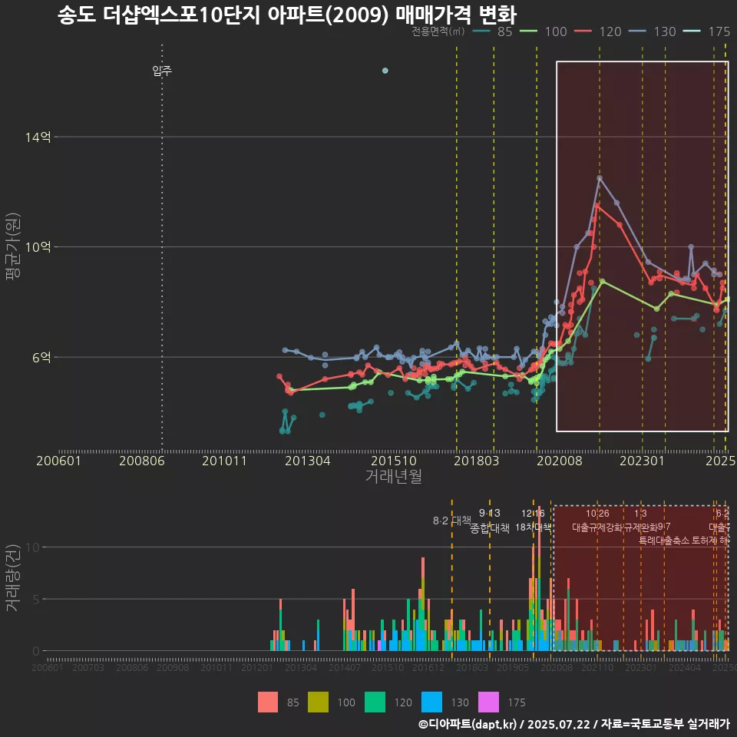Click the 14억 y-axis label
737x737 pixels.
(x=38, y=137)
